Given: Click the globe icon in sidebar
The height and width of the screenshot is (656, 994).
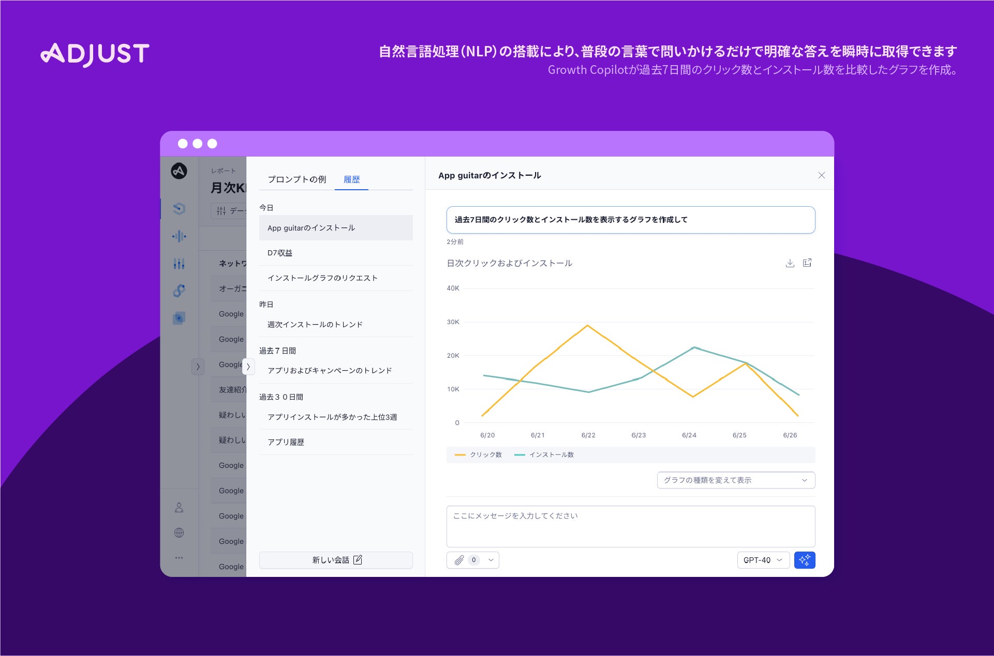Looking at the screenshot, I should tap(179, 532).
